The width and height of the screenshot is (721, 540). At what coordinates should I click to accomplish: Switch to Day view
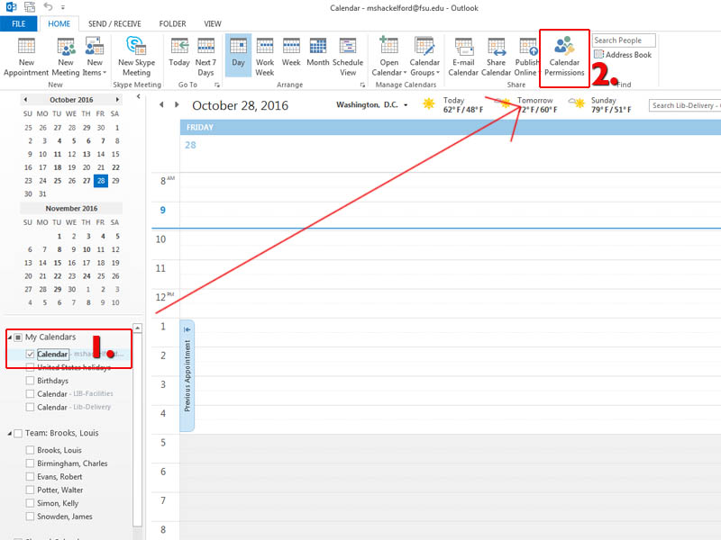(238, 56)
